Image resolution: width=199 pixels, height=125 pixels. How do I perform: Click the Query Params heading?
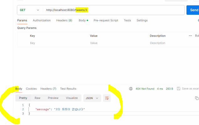point(27,28)
